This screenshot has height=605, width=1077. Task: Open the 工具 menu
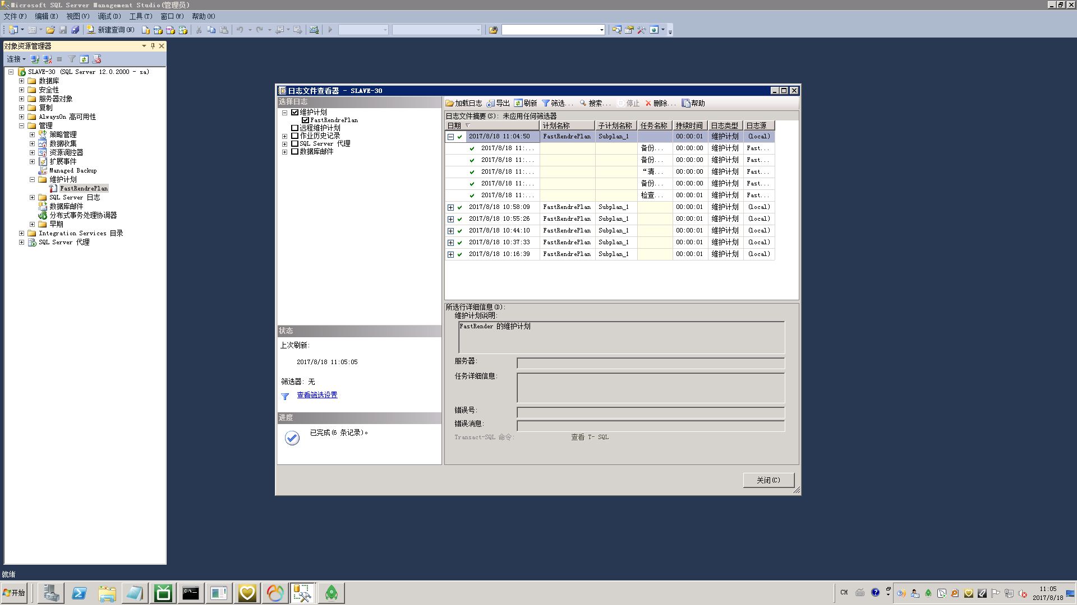click(x=141, y=16)
